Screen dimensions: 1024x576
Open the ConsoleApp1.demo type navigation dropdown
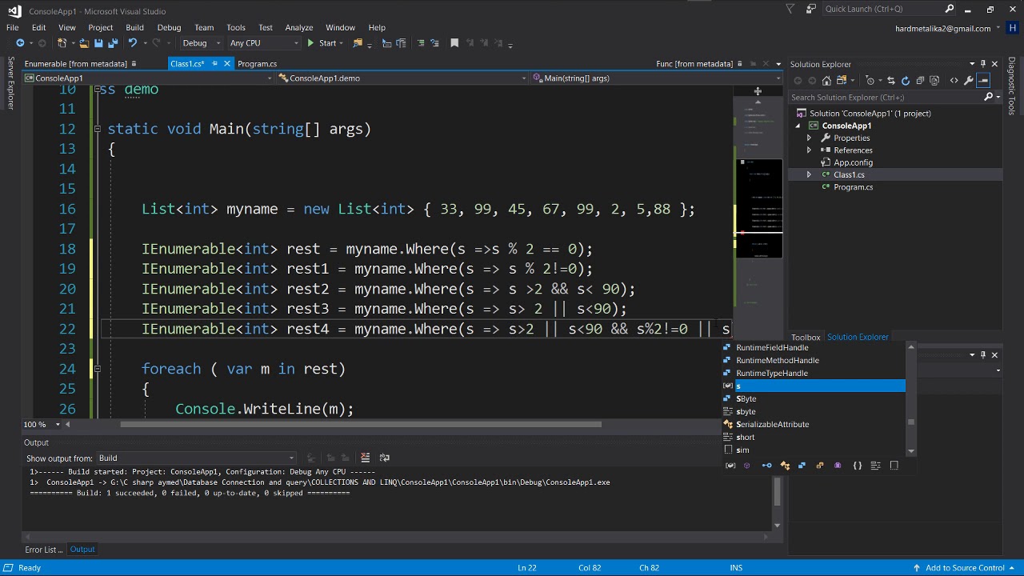point(402,78)
